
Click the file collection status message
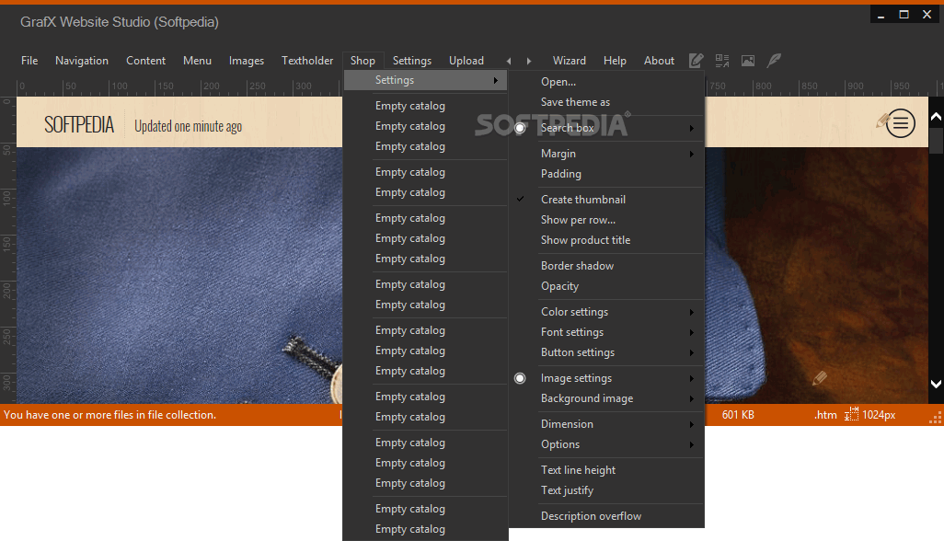tap(109, 415)
